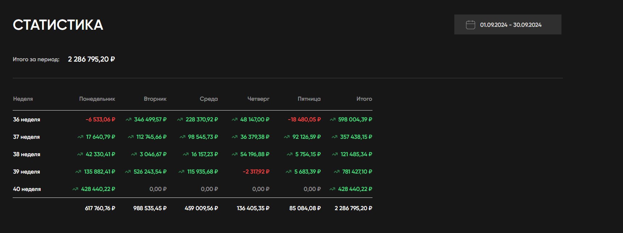
Task: Click trend arrow beside 526 243,54 ₽
Action: point(127,172)
